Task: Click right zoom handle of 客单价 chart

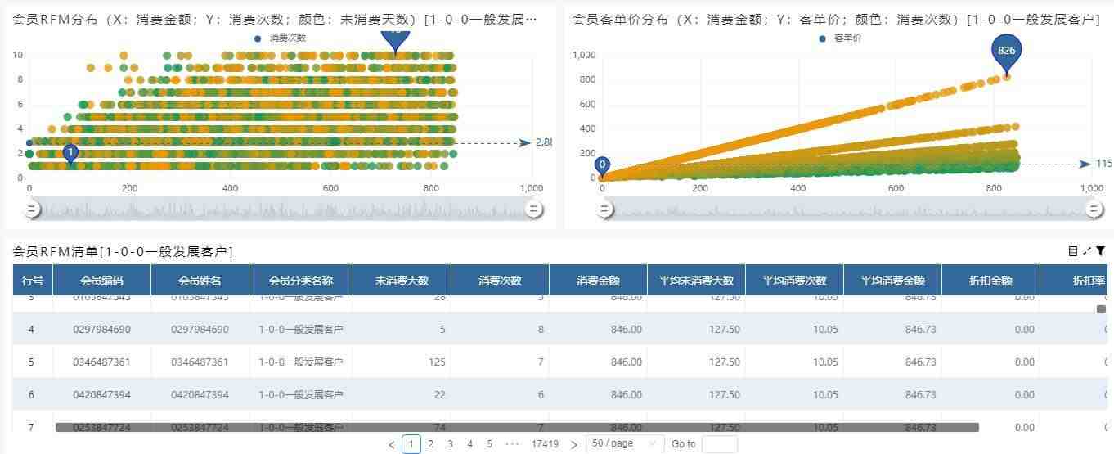Action: tap(1094, 209)
